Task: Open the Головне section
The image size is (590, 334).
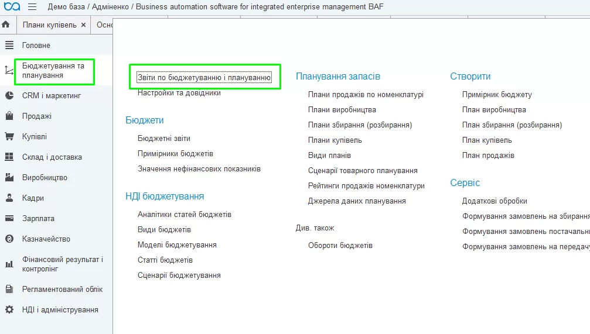Action: pyautogui.click(x=36, y=45)
